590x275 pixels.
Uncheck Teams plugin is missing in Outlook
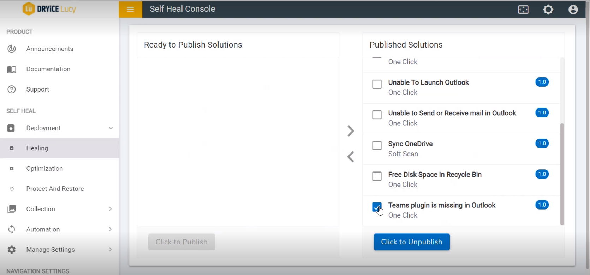377,207
